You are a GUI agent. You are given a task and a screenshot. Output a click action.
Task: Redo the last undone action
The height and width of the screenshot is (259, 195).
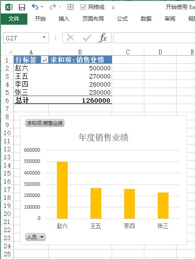tap(53, 7)
